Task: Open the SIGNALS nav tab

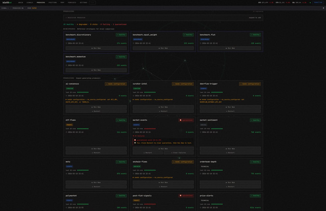Action: tap(30, 3)
